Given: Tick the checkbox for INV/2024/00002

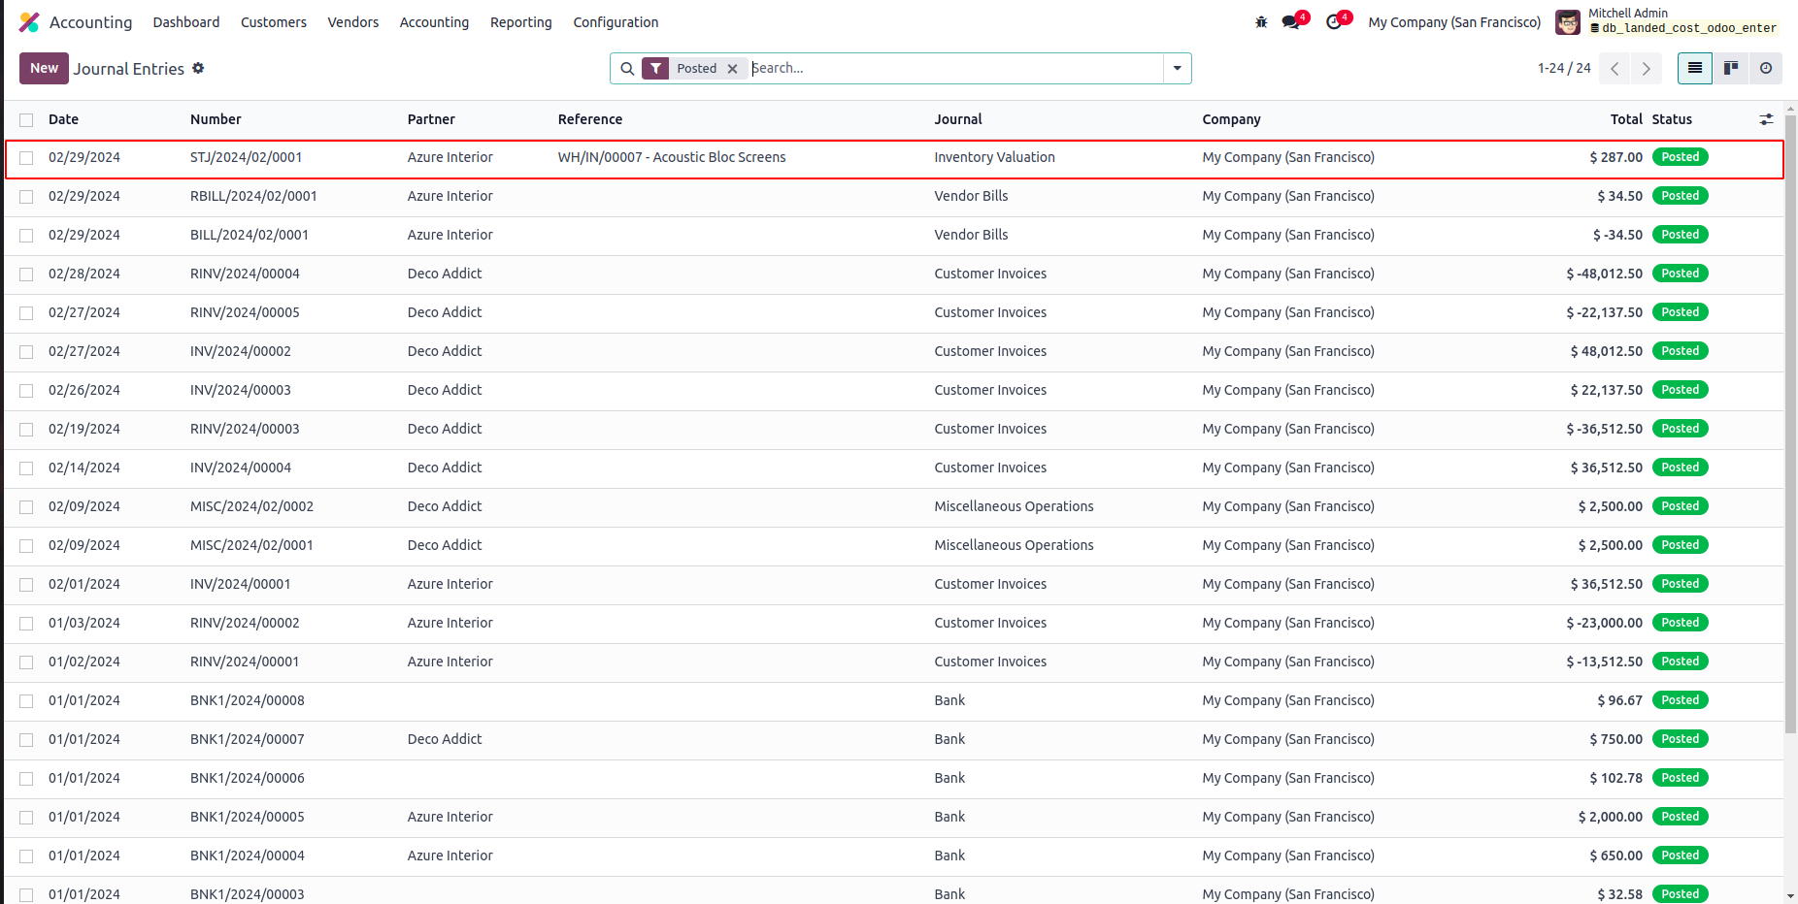Looking at the screenshot, I should click(26, 352).
